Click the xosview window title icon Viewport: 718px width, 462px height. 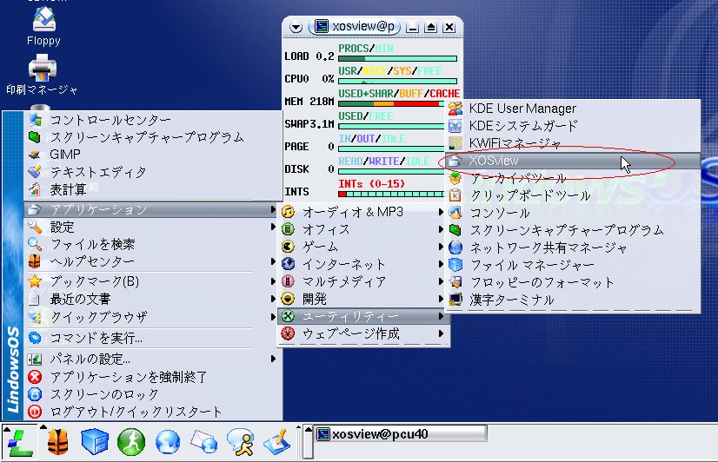click(322, 27)
